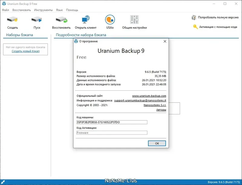Click the date 26.01.2021 10:52:20
The image size is (242, 185).
pos(154,80)
